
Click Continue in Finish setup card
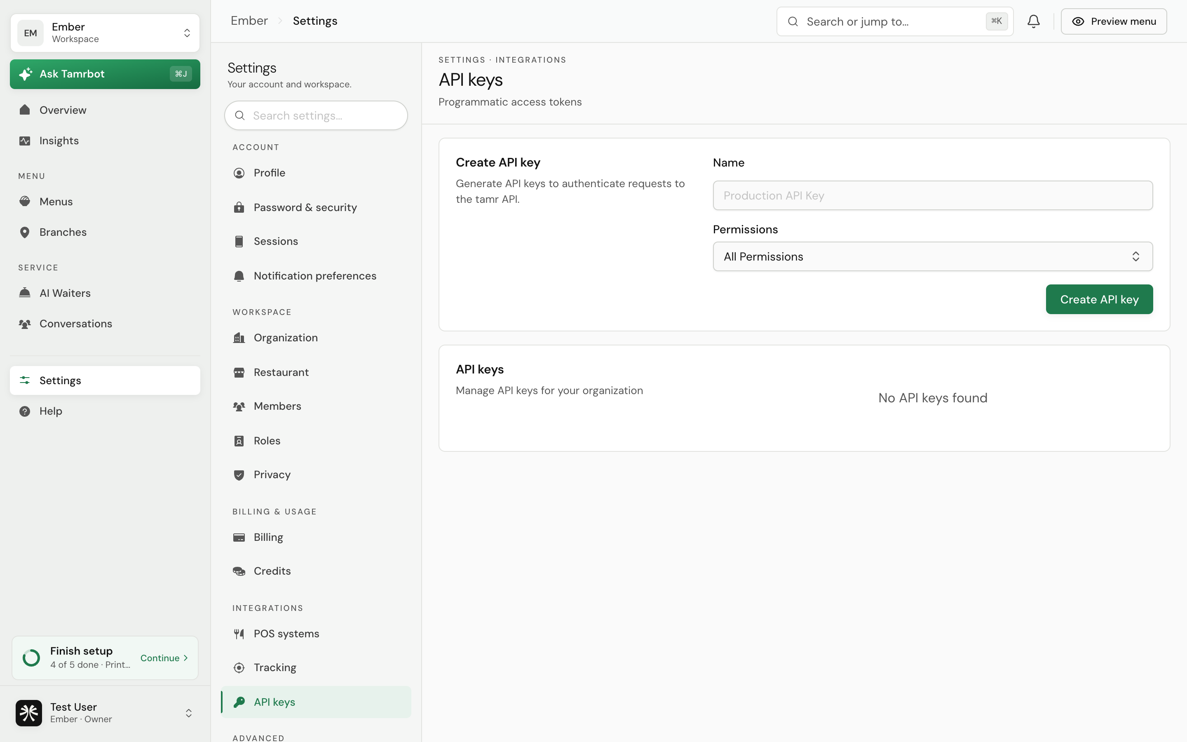[164, 658]
